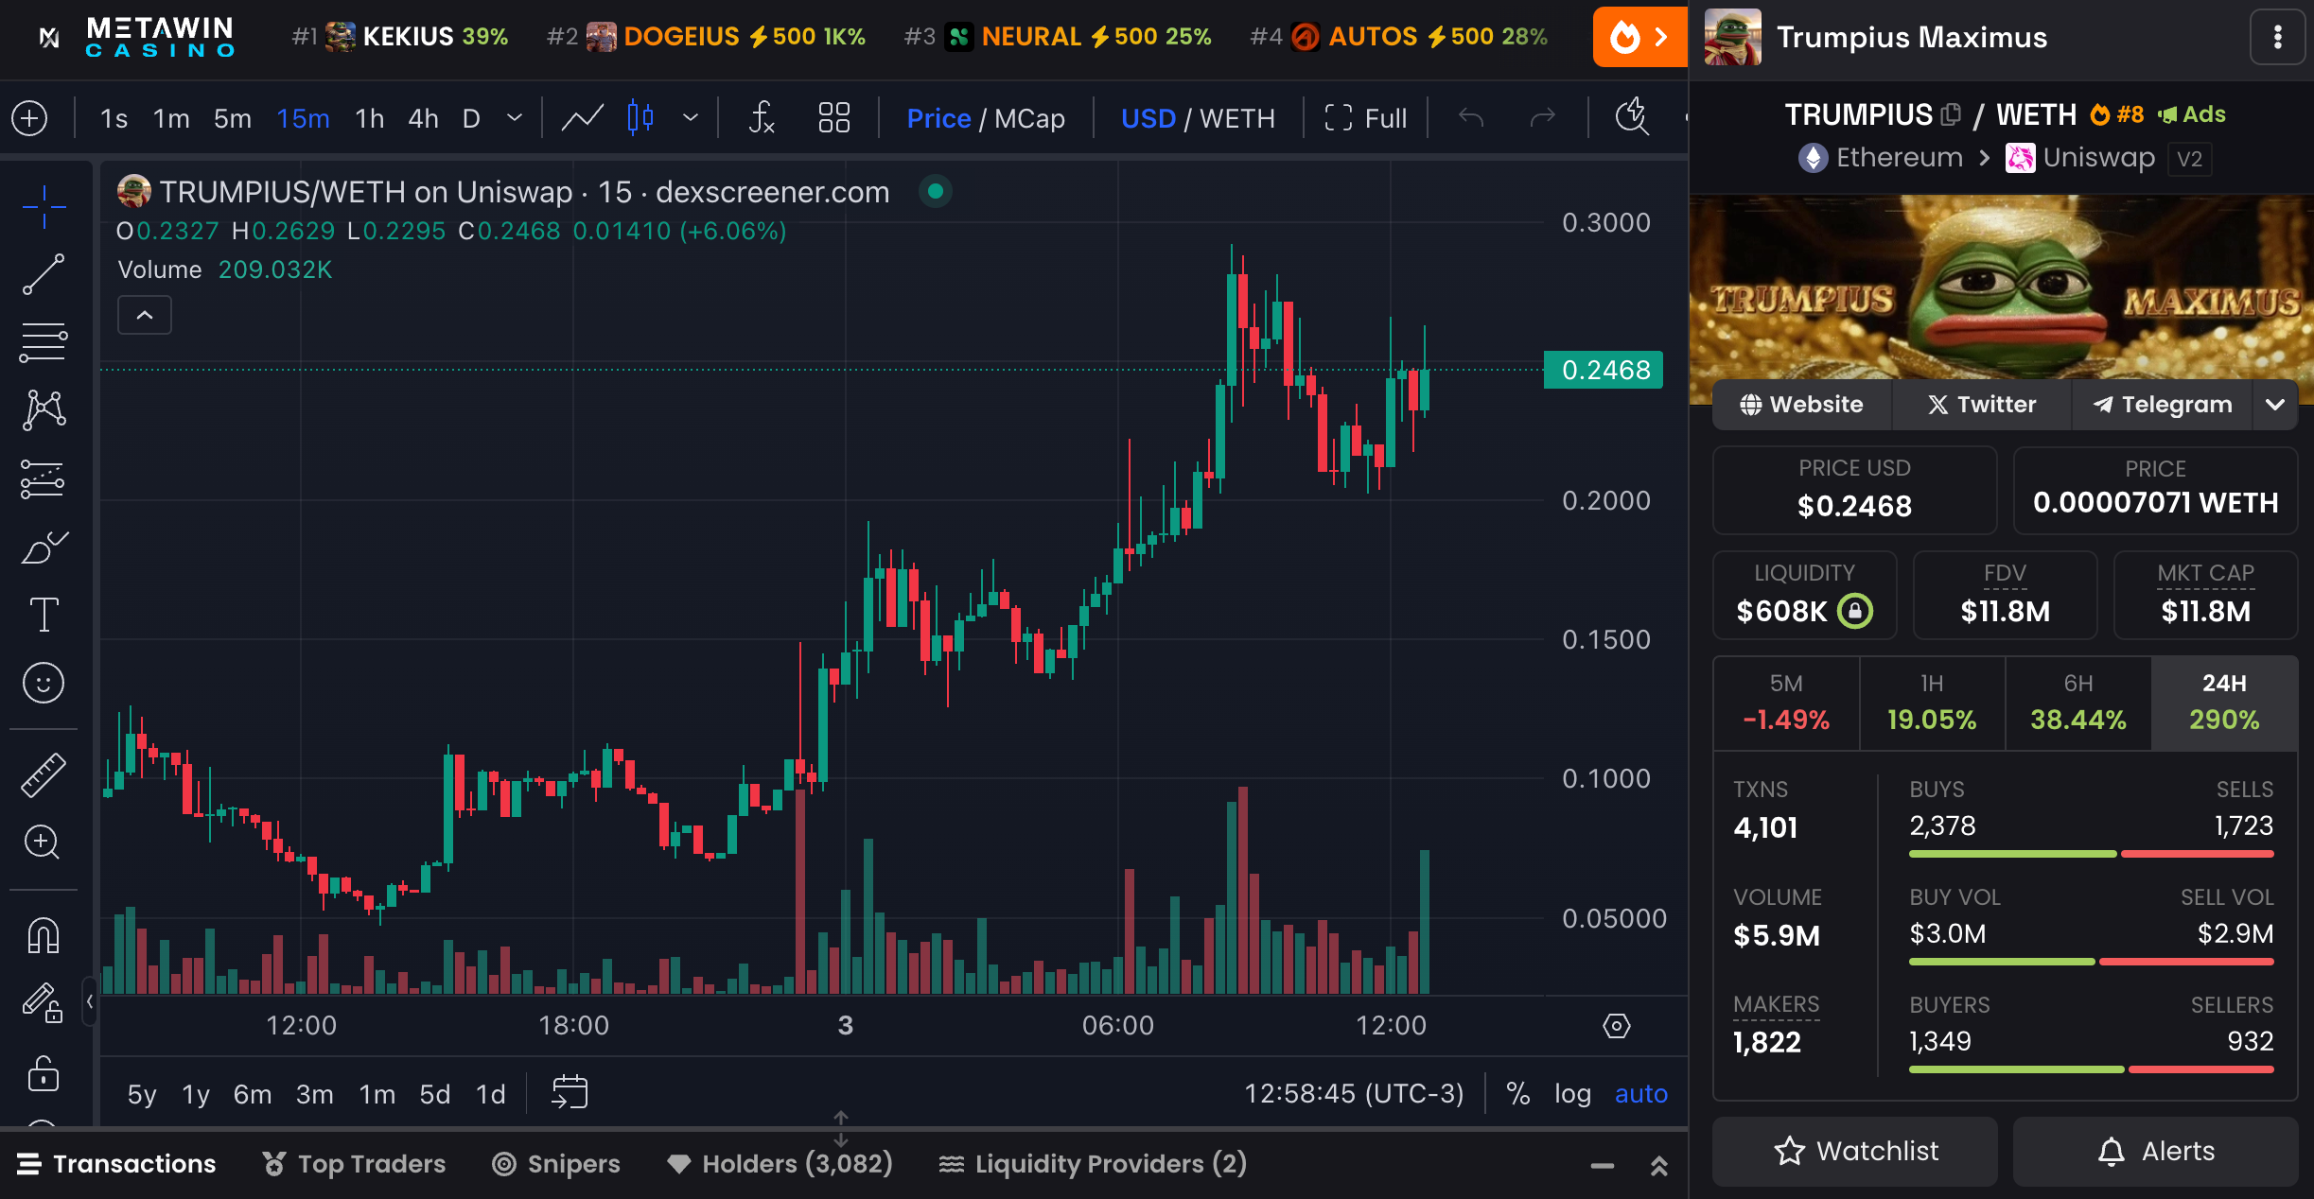The image size is (2314, 1199).
Task: Select the 5M price change period
Action: click(x=1786, y=704)
